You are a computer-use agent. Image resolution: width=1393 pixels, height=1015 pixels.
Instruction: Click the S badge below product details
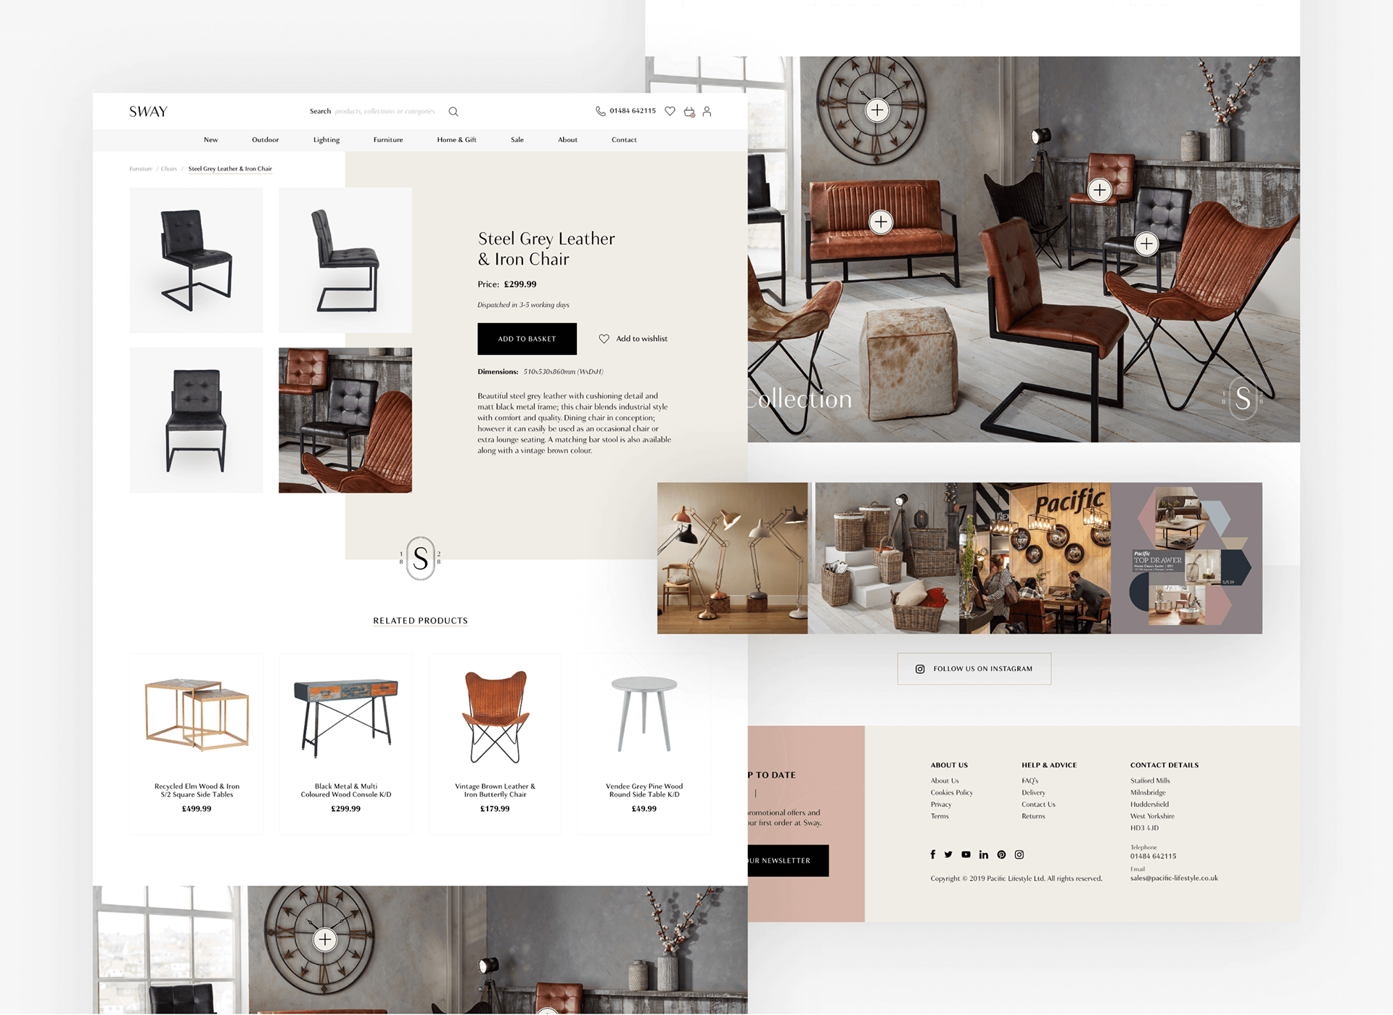point(420,558)
